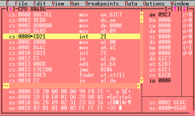Select the sp register row
The width and height of the screenshot is (195, 116).
(x=160, y=53)
